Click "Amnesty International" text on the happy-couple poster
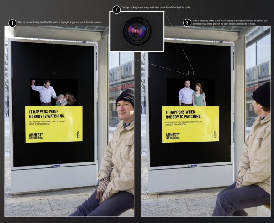 173,136
